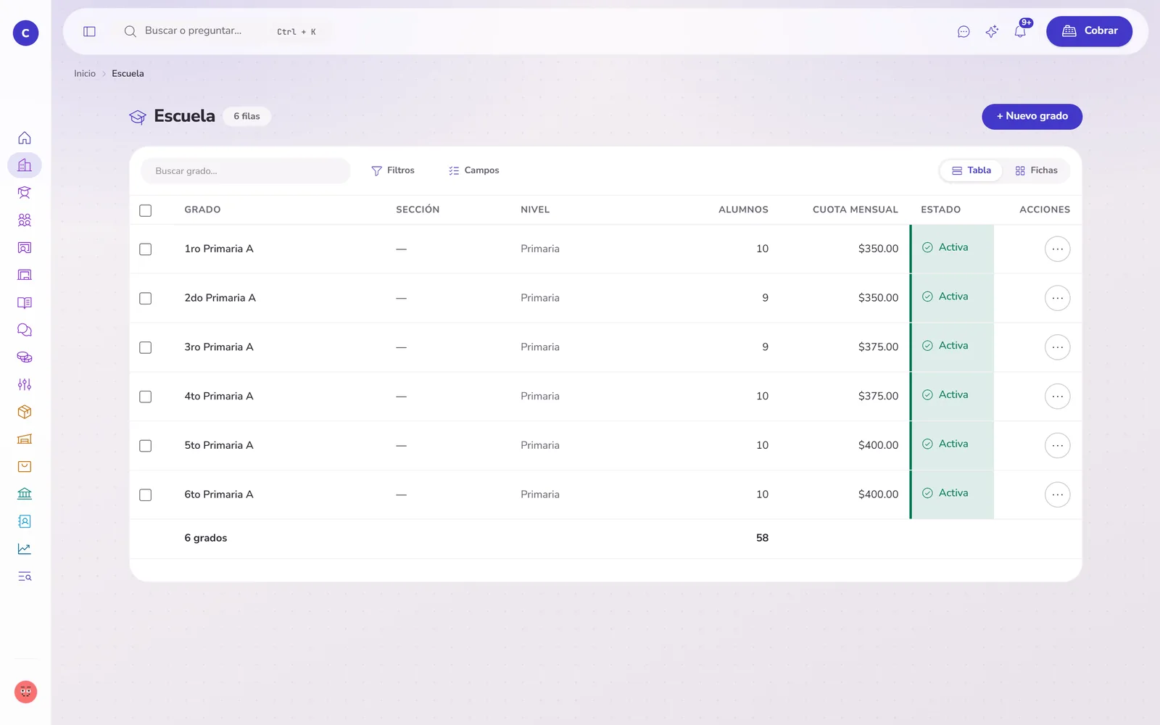
Task: Open the trend chart icon in sidebar
Action: pyautogui.click(x=25, y=549)
